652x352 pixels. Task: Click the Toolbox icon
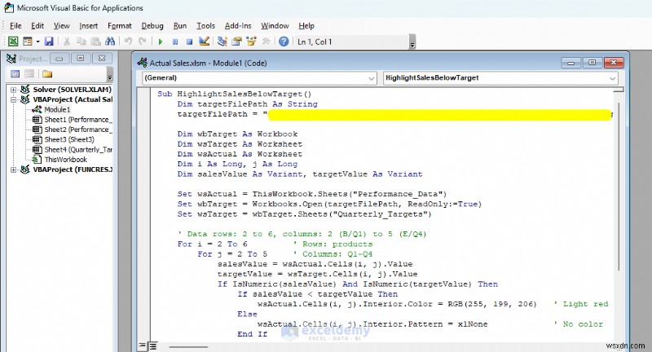(x=266, y=42)
